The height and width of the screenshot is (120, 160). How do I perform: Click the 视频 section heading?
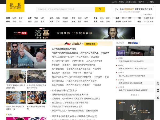(10, 114)
